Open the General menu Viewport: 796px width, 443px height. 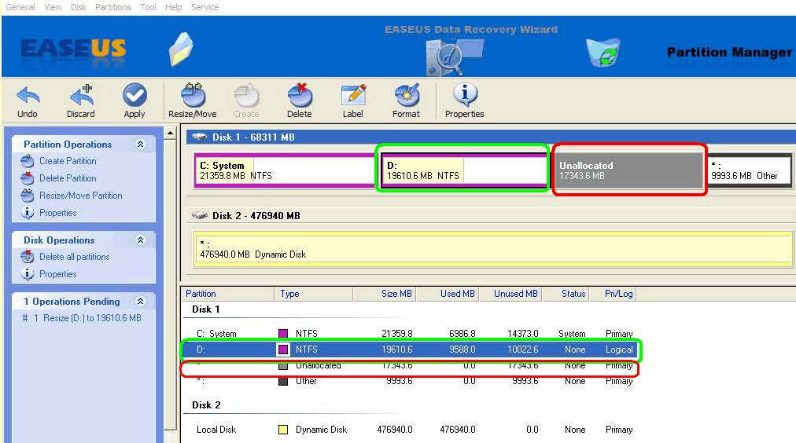click(x=20, y=7)
